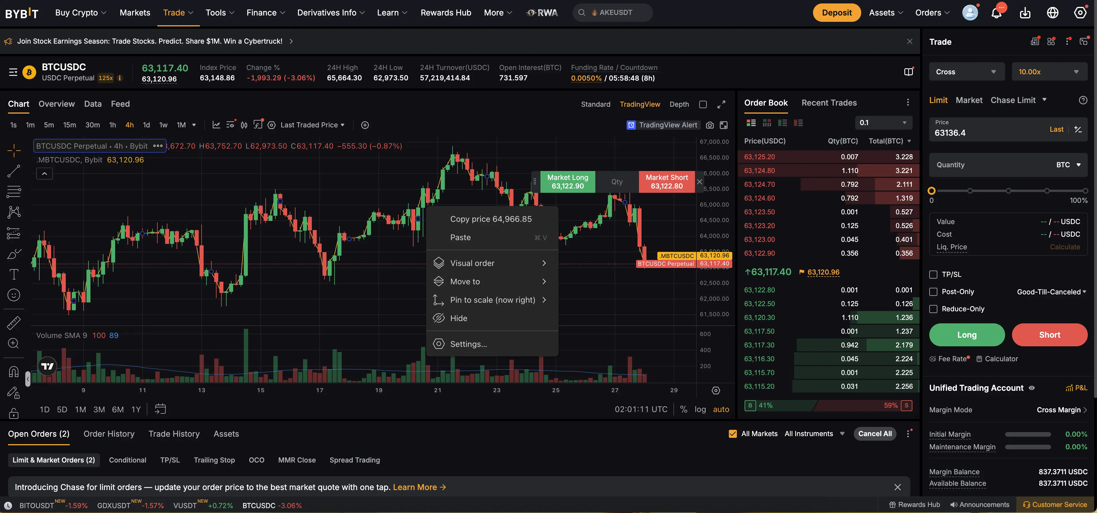Image resolution: width=1097 pixels, height=513 pixels.
Task: Open the Cross margin mode dropdown
Action: click(967, 72)
